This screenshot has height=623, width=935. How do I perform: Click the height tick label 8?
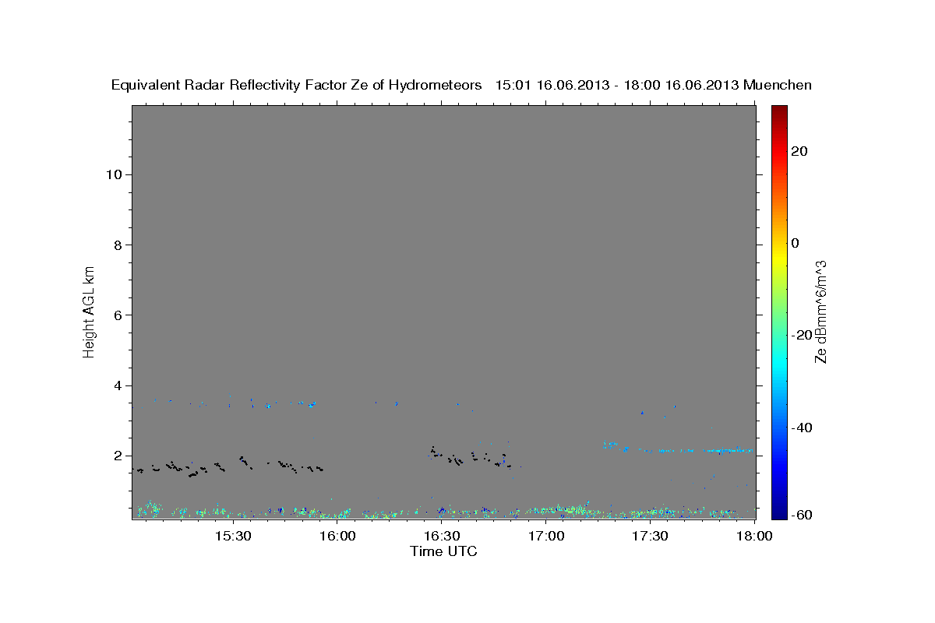(x=118, y=245)
